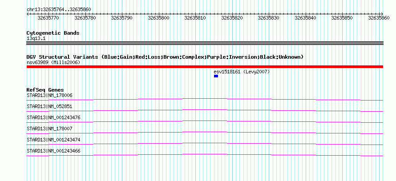
Task: Click ruler position 32635810
Action: 195,18
